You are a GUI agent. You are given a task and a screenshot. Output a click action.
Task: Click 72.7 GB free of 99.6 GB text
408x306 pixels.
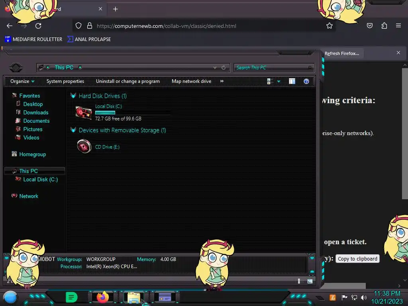pos(118,119)
